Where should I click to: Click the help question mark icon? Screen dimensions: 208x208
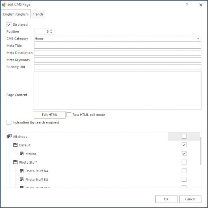point(187,5)
